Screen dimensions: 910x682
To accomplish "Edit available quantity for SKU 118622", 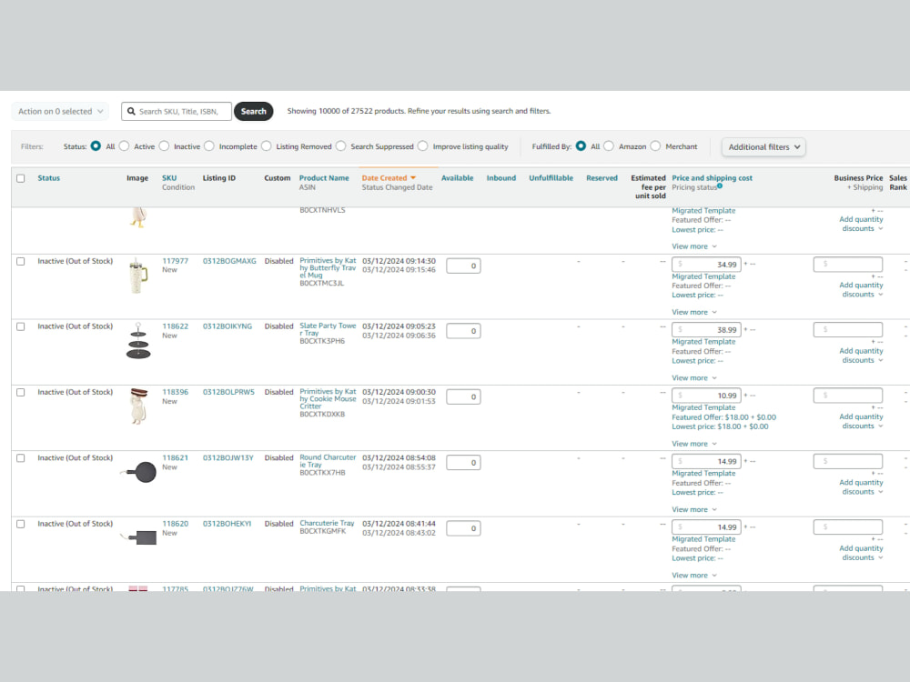I will click(463, 331).
